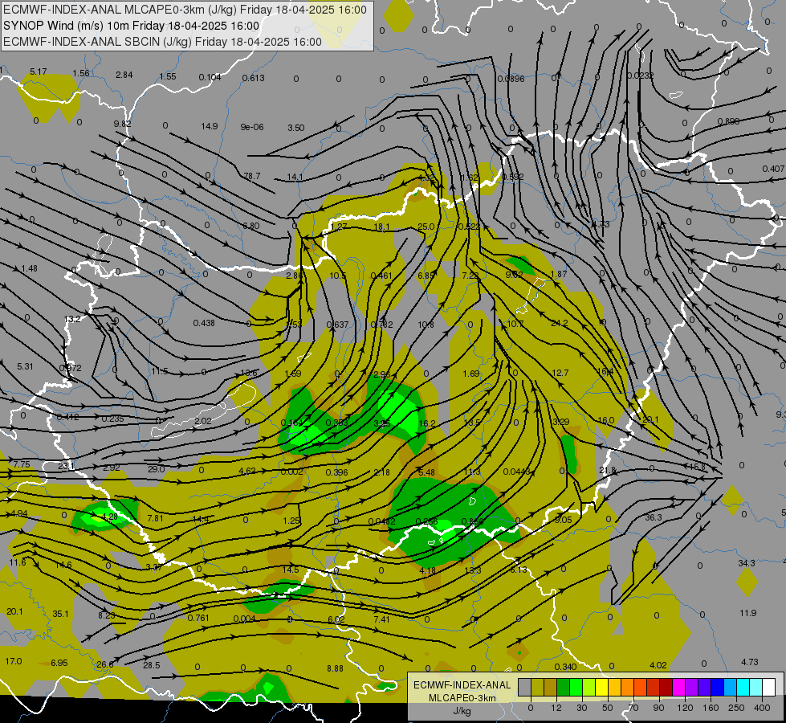Click the legend tick label '90'
This screenshot has height=723, width=786.
tap(658, 708)
